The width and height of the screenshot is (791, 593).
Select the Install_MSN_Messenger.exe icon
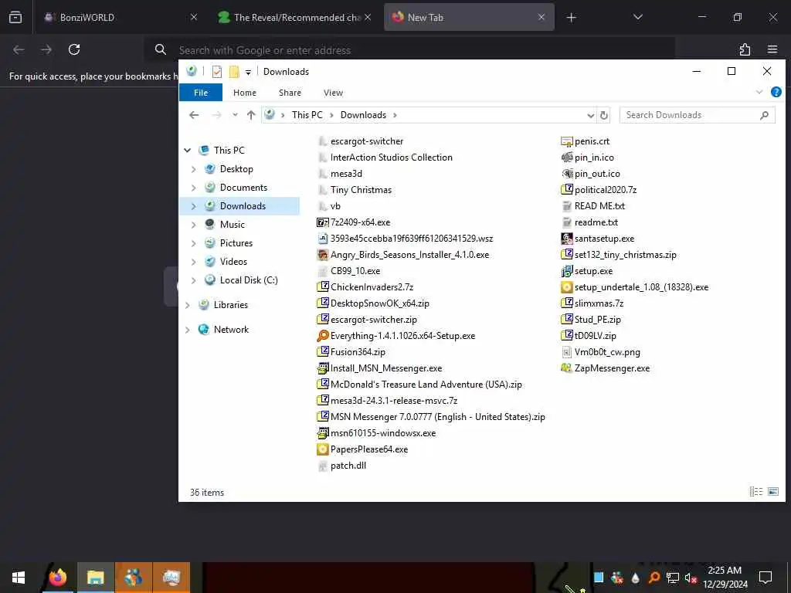pyautogui.click(x=323, y=368)
